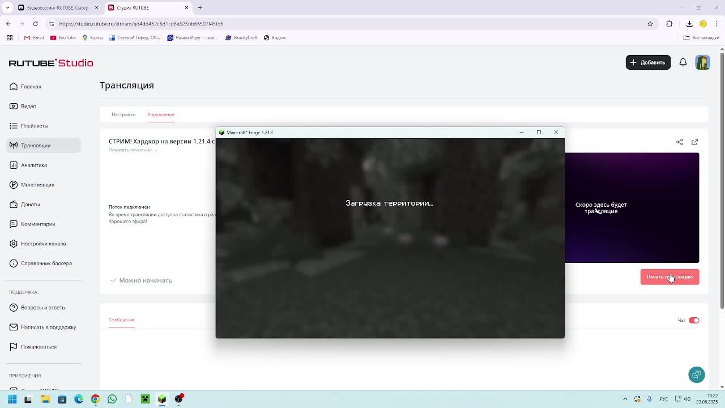Open the support chat floating button

point(697,375)
